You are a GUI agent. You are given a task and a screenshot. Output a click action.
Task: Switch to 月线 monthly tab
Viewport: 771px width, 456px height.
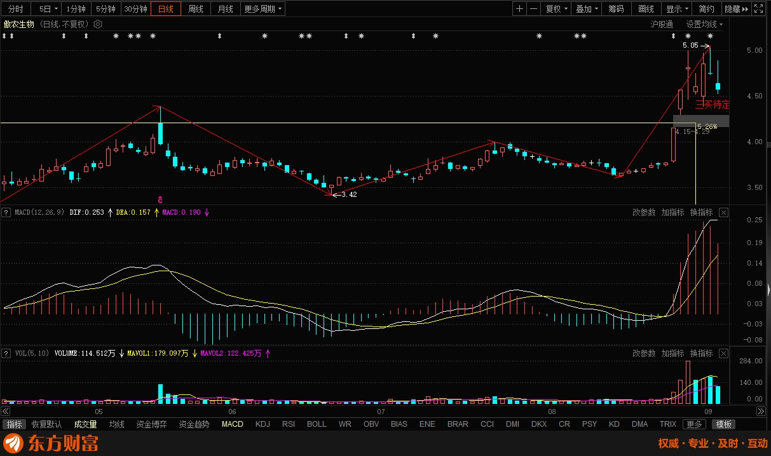pyautogui.click(x=226, y=9)
